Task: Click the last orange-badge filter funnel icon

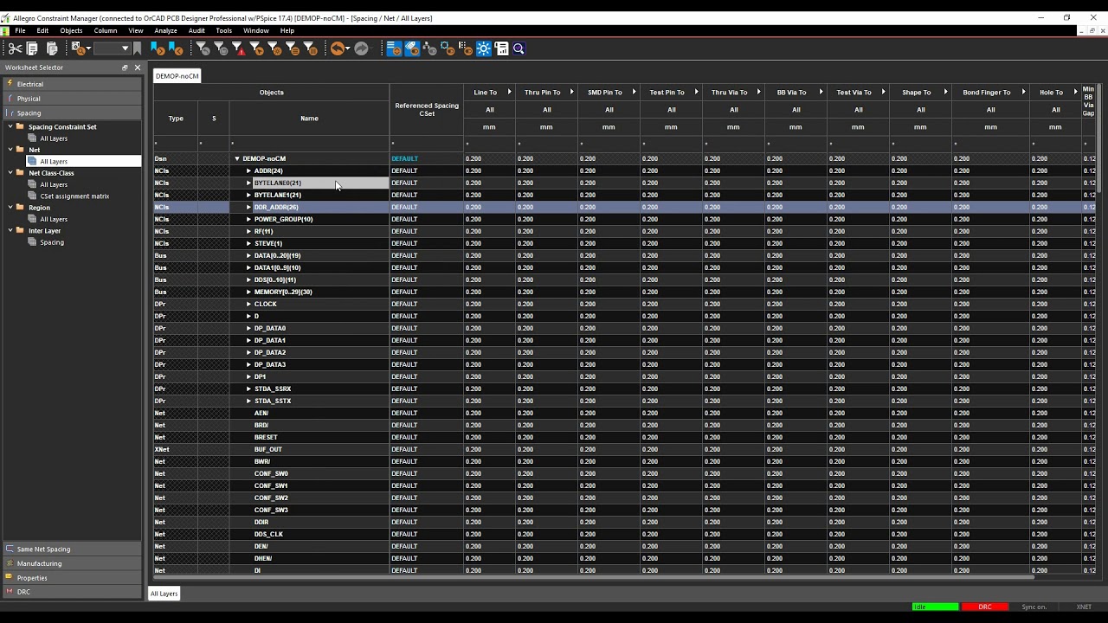Action: pos(309,48)
